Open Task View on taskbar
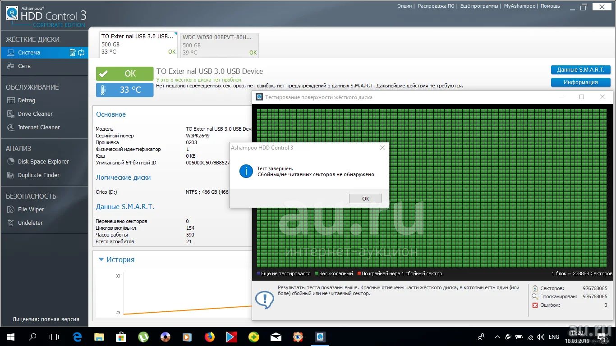 click(54, 337)
